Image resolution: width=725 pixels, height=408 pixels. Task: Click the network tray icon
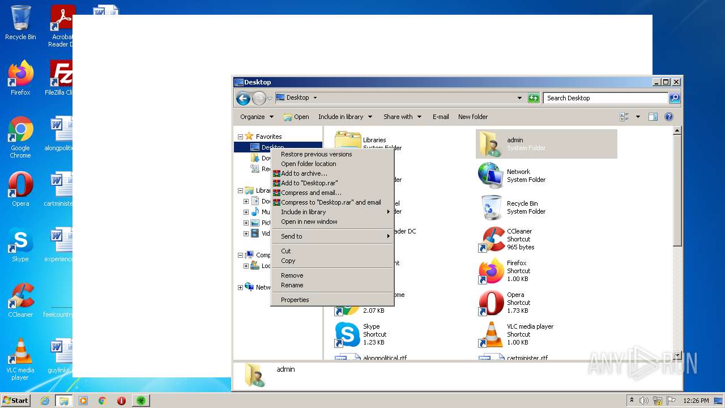pyautogui.click(x=658, y=401)
